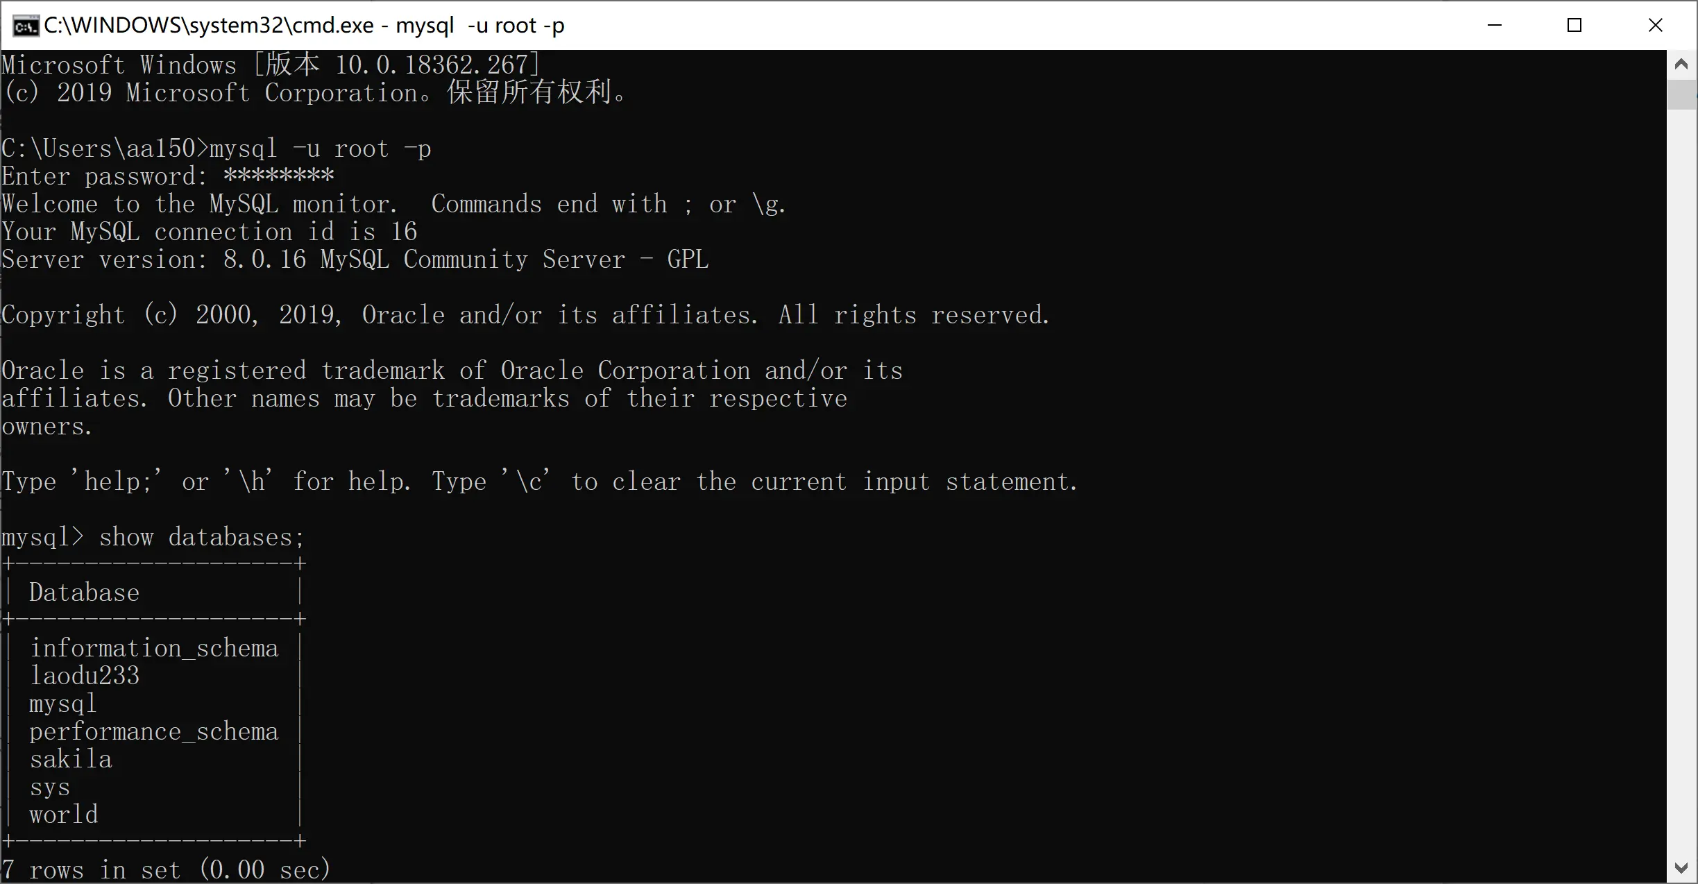This screenshot has height=884, width=1698.
Task: Click the scrollbar up arrow
Action: (1681, 65)
